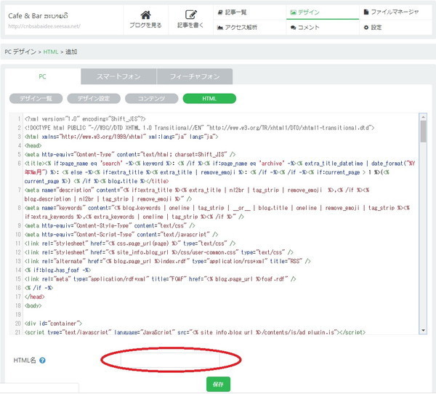Click the html xmlns code line
This screenshot has width=436, height=394.
tap(121, 137)
